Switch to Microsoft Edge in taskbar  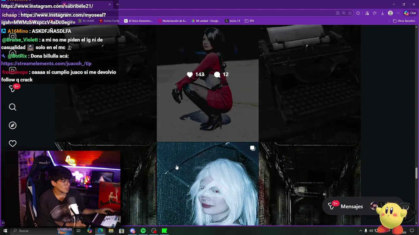coord(100,231)
